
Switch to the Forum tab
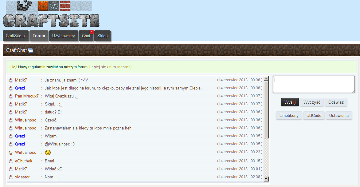(x=39, y=36)
